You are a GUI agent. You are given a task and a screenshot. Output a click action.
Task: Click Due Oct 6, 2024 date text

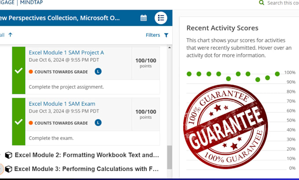point(64,60)
